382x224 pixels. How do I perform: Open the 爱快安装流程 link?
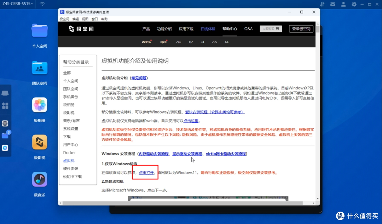214,112
